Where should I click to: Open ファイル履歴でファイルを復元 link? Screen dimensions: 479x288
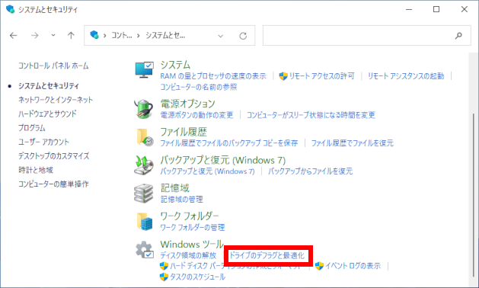[353, 143]
